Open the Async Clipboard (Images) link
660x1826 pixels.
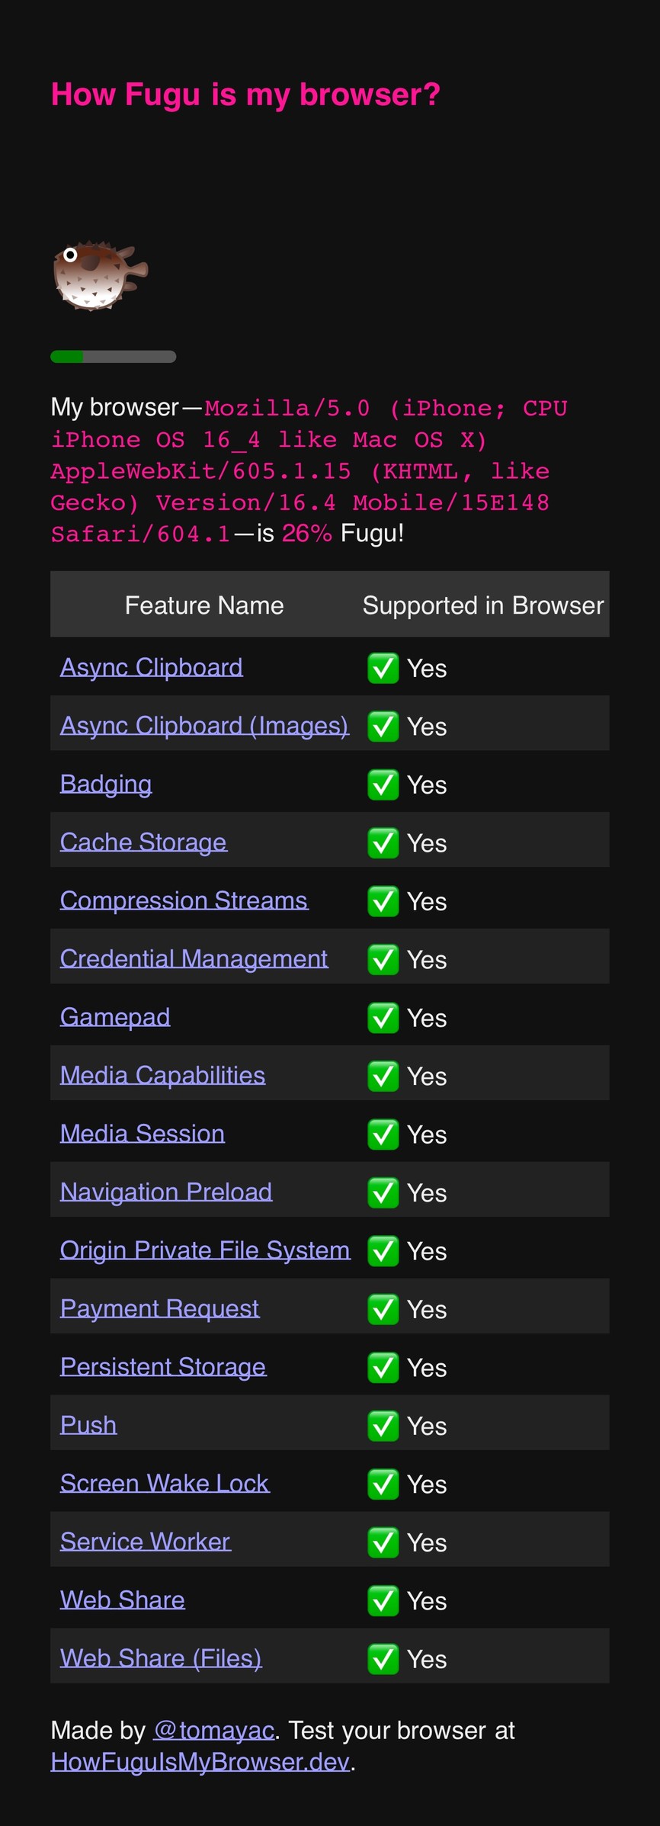coord(204,725)
